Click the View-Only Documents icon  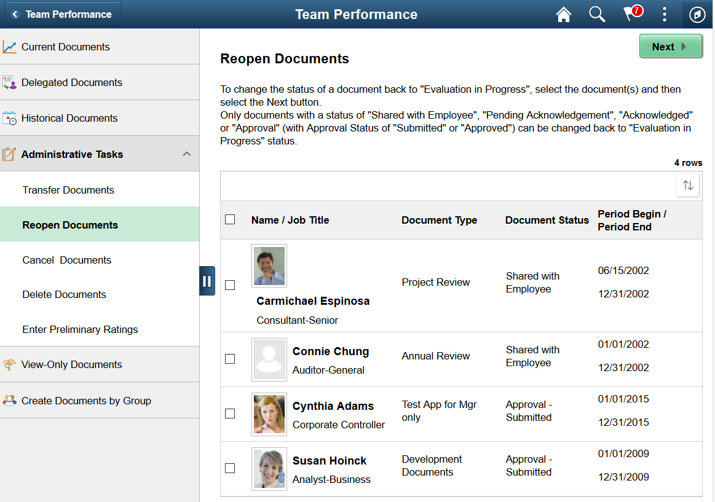9,364
